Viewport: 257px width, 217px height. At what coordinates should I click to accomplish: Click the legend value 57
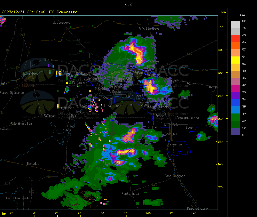244,49
